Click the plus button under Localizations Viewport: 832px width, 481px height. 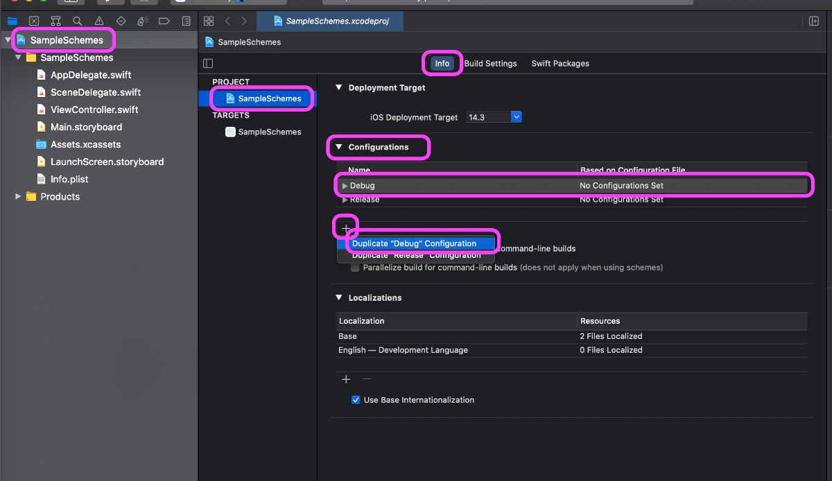click(x=346, y=379)
